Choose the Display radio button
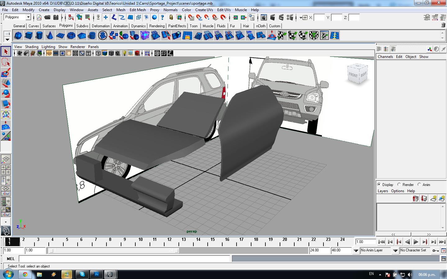Viewport: 447px width, 279px height. (379, 184)
